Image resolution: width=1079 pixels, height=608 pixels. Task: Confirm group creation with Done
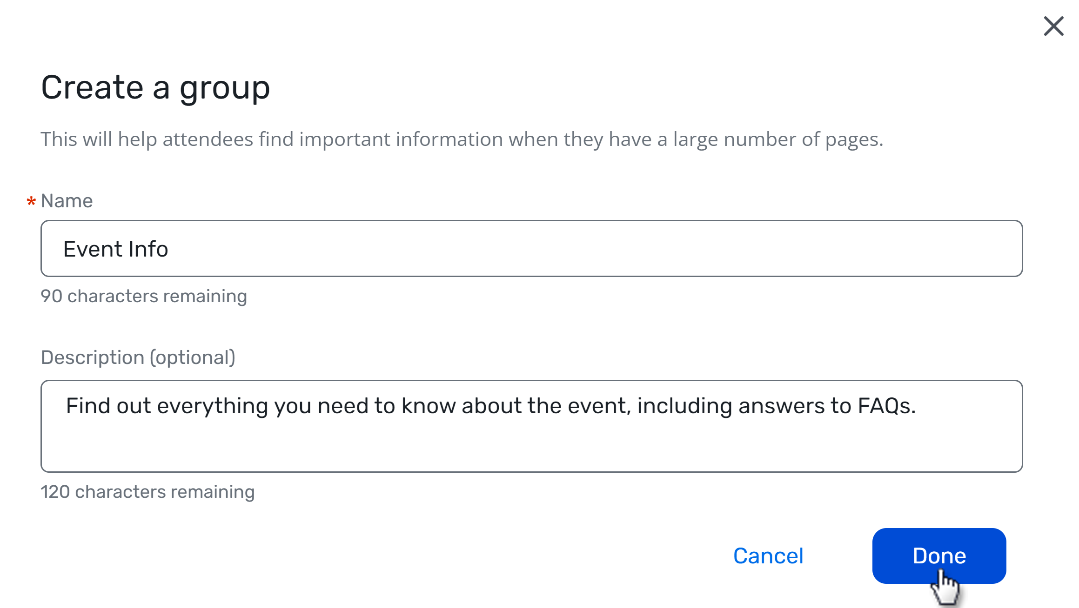[x=939, y=555]
